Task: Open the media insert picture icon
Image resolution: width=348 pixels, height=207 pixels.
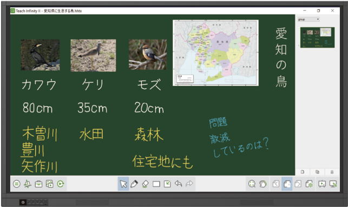Action: (x=49, y=184)
